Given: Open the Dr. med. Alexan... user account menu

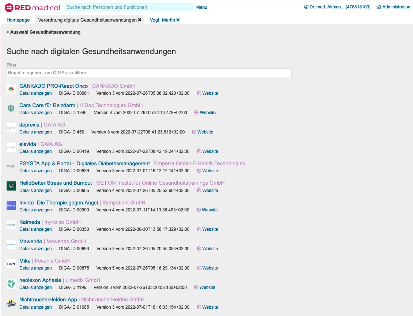Looking at the screenshot, I should coord(337,7).
